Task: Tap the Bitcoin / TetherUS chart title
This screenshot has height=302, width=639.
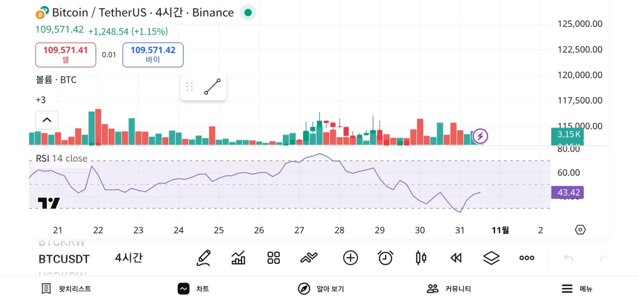Action: 143,13
